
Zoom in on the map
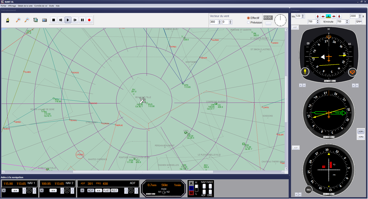pos(18,20)
